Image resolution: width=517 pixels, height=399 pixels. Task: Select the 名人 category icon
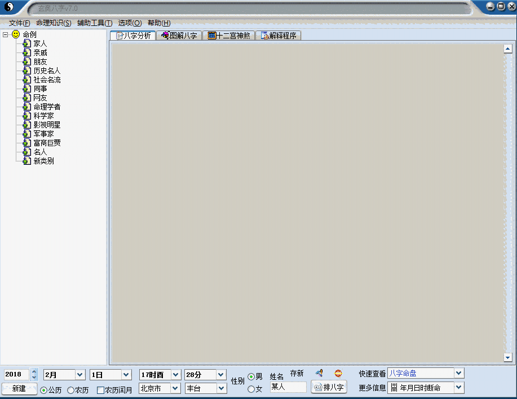coord(26,151)
